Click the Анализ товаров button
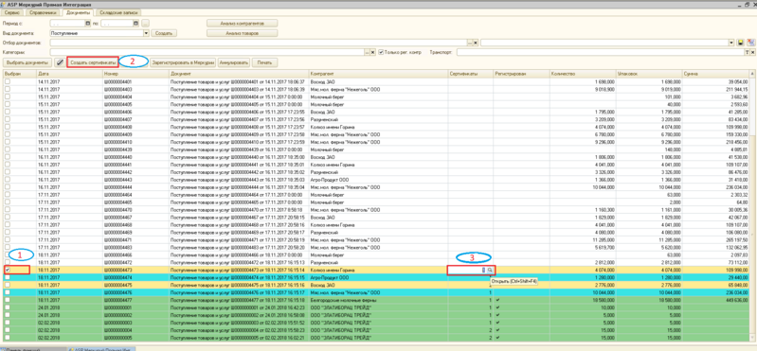The image size is (757, 351). coord(243,33)
